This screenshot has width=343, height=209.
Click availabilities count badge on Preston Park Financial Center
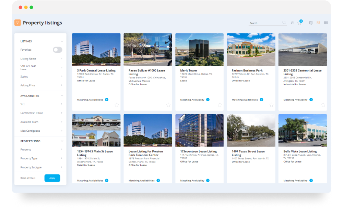tap(158, 180)
